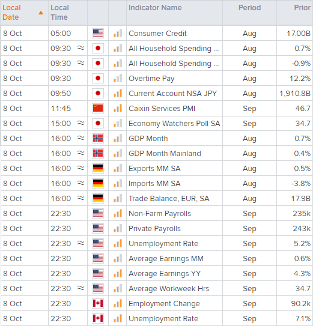This screenshot has width=313, height=326.
Task: Click the German flag for Exports MM SA
Action: click(x=98, y=168)
